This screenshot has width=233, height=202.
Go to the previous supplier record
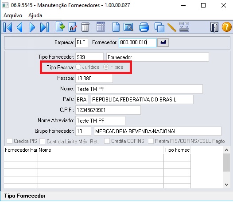pos(19,27)
